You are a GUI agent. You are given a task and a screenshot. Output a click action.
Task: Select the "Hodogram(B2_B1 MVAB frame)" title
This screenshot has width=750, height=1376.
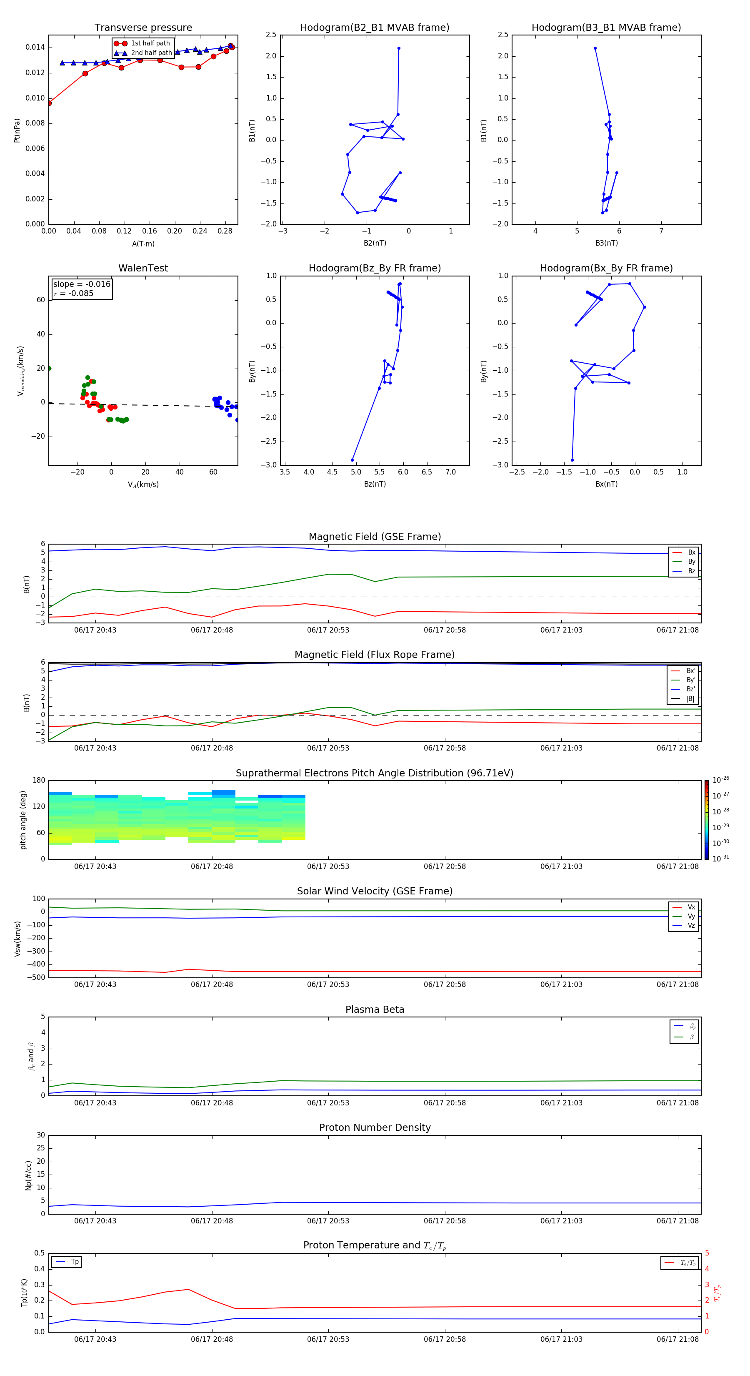(x=375, y=28)
